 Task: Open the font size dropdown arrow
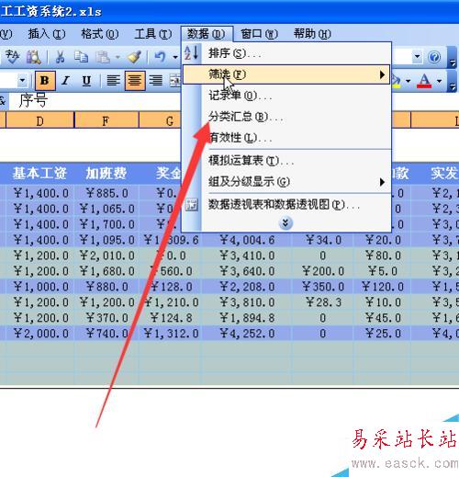point(22,81)
